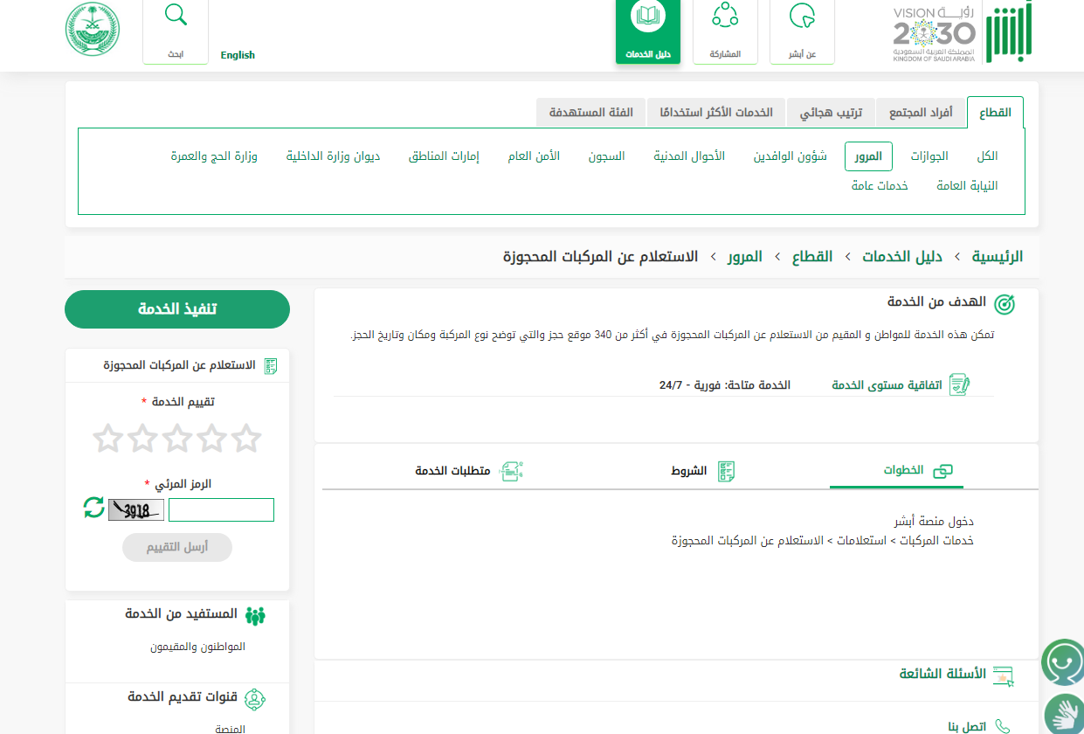
Task: Open اتفاقية مستوى الخدمة link
Action: [x=887, y=384]
